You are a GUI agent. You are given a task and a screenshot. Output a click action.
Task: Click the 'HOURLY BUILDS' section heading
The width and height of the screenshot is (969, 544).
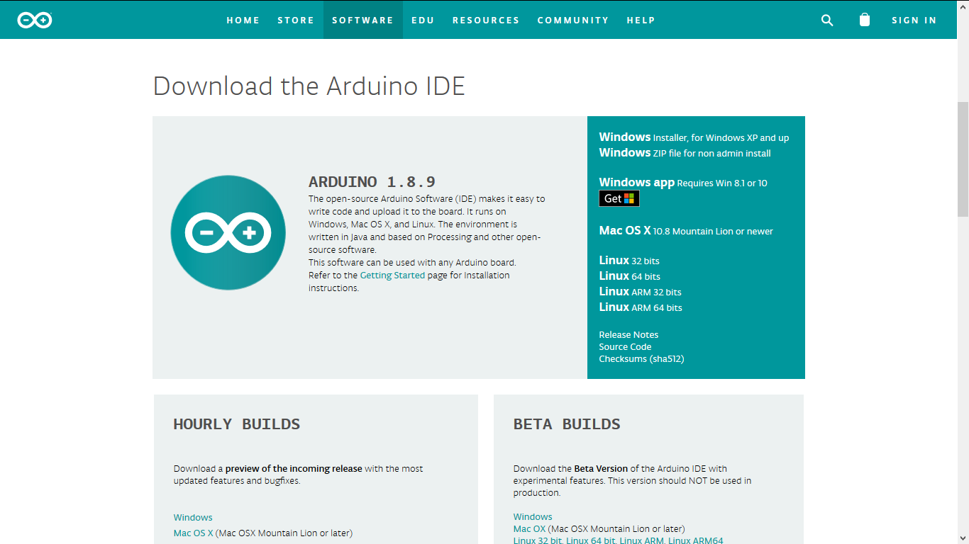(237, 424)
